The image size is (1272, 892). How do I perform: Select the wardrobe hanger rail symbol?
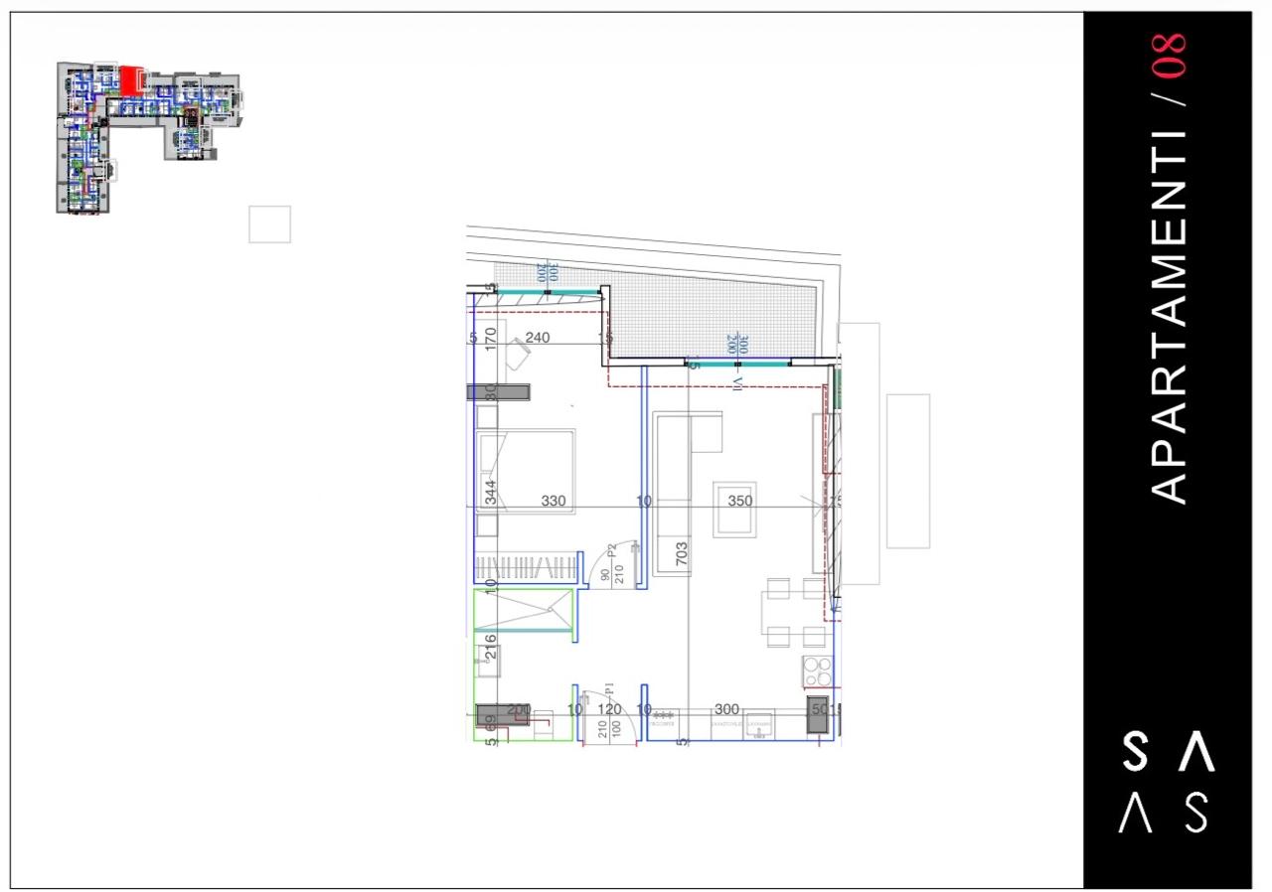(x=526, y=569)
